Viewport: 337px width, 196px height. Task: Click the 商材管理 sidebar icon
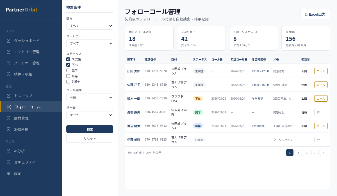click(x=8, y=118)
